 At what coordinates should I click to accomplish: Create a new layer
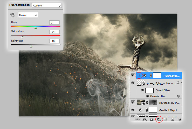click(x=173, y=119)
